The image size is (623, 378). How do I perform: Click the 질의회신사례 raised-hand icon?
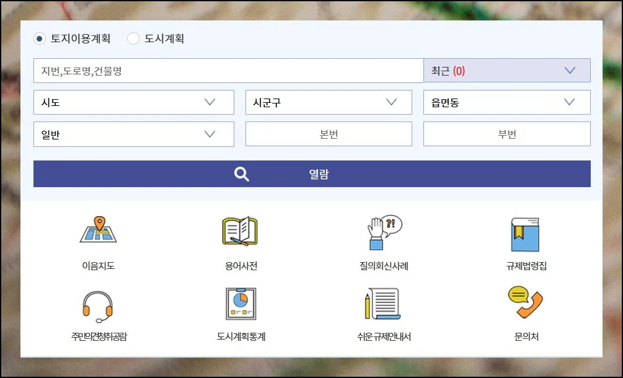pos(382,231)
